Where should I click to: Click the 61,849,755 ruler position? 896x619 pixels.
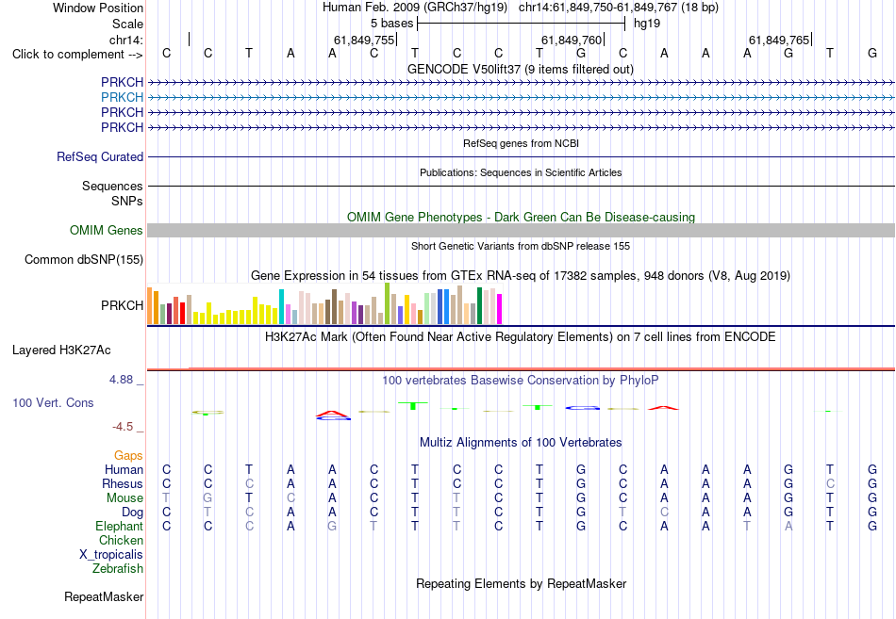click(x=364, y=40)
